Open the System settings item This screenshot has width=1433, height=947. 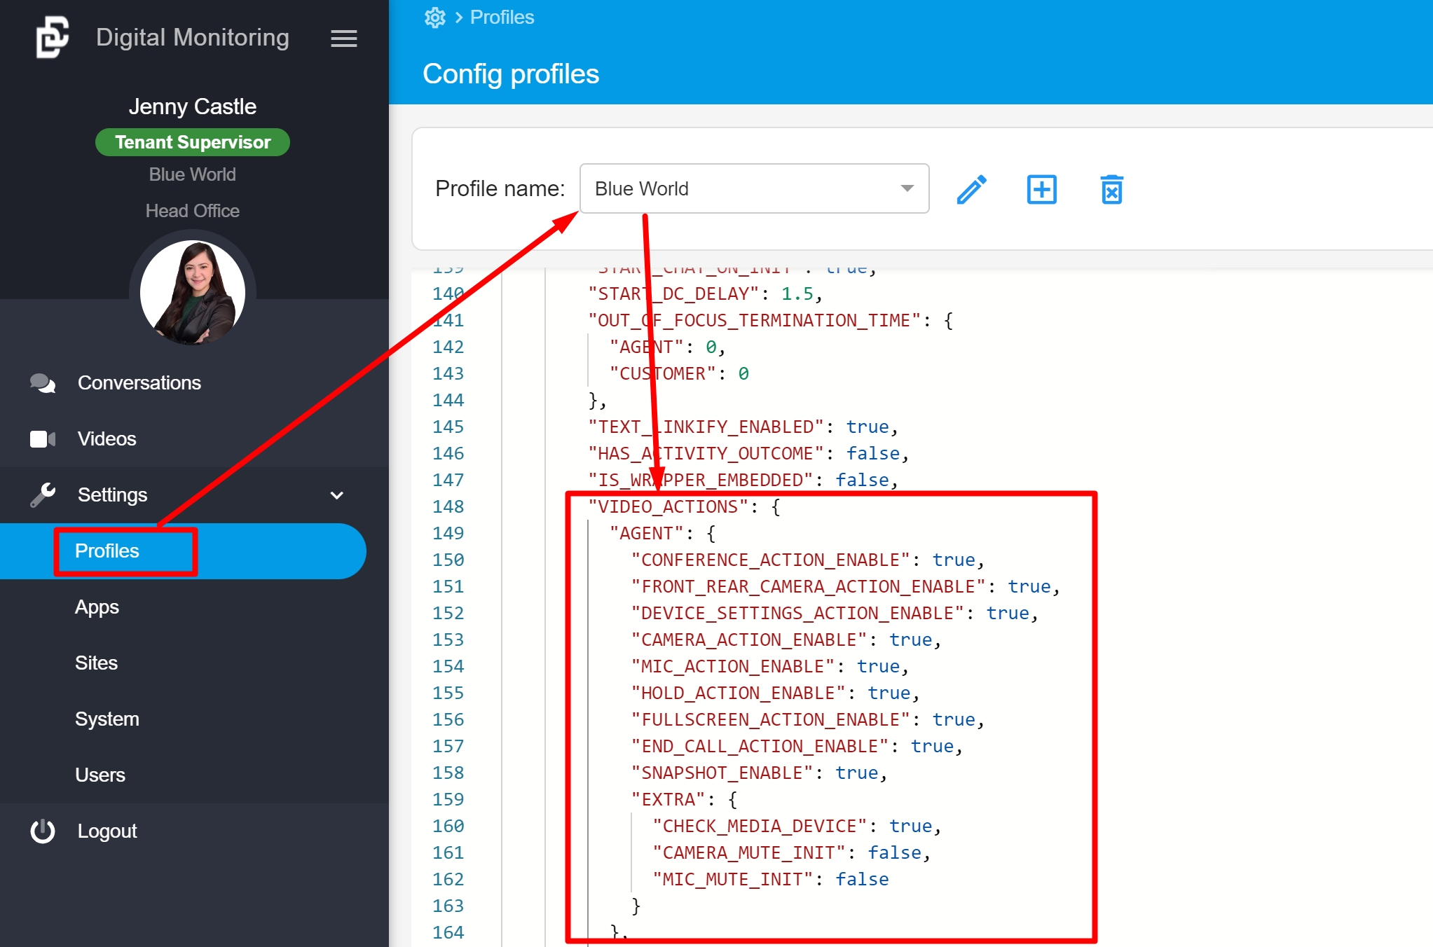click(x=107, y=719)
